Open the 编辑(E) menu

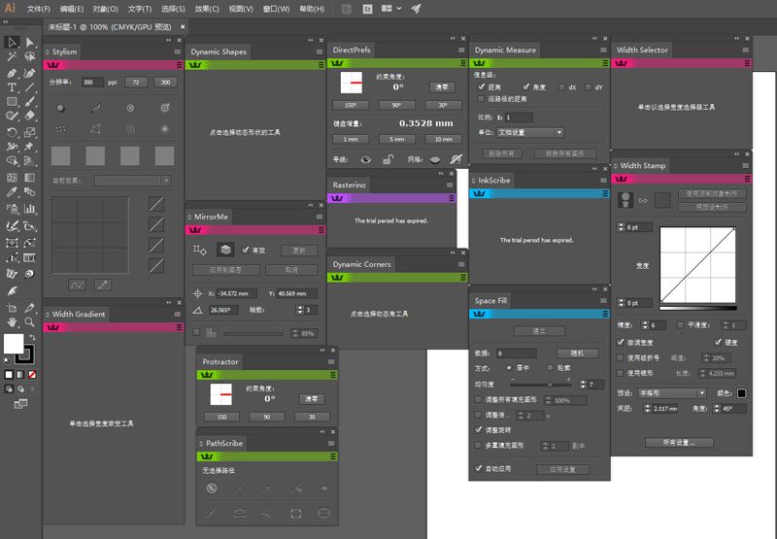click(72, 9)
